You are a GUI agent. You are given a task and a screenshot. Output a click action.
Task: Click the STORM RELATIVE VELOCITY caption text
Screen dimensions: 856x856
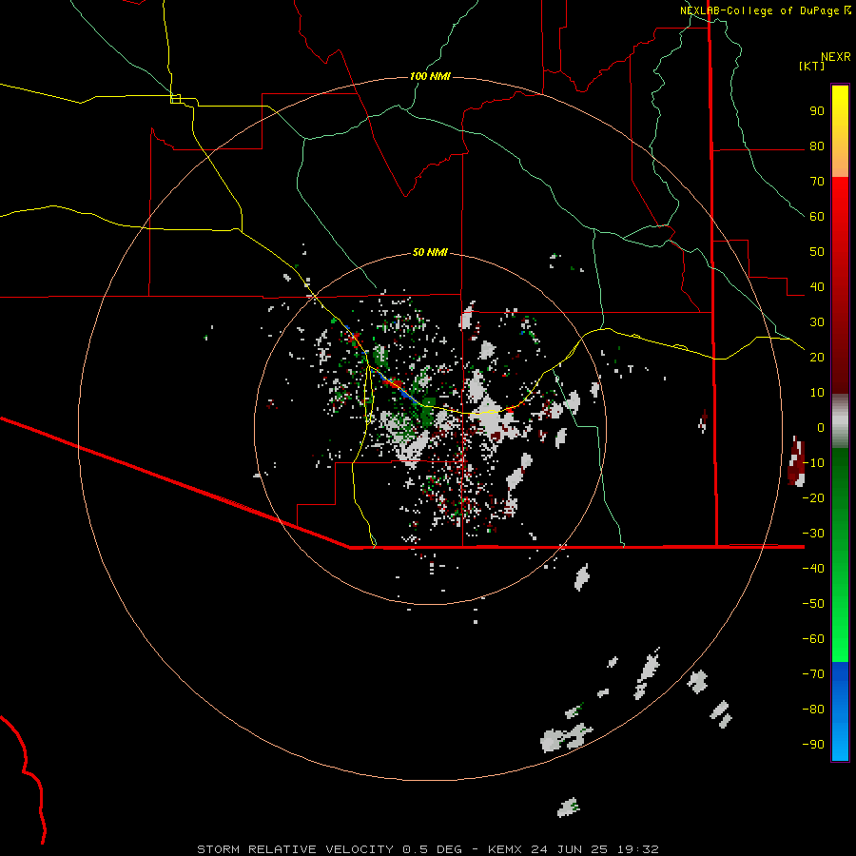295,849
